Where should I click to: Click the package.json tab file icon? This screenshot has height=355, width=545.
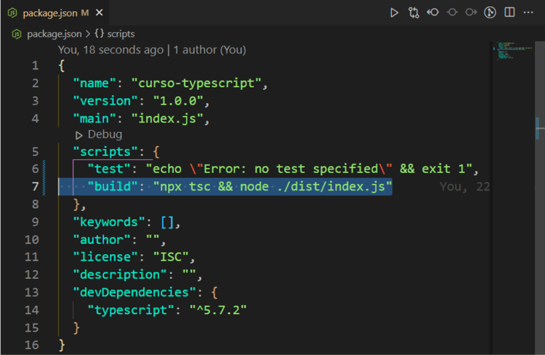(x=12, y=13)
